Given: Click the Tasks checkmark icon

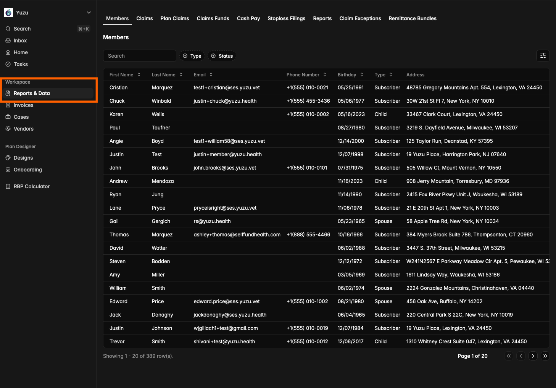Looking at the screenshot, I should (8, 64).
